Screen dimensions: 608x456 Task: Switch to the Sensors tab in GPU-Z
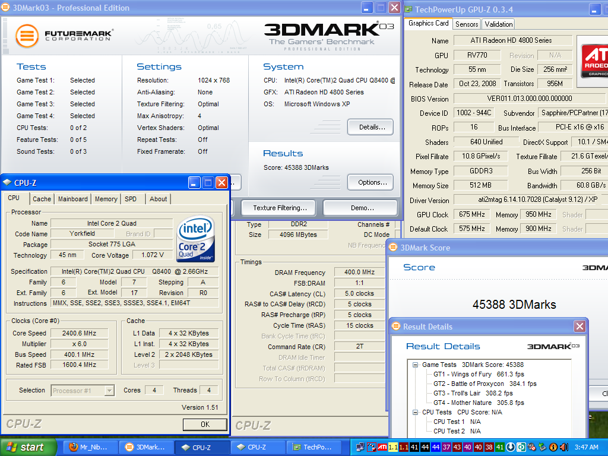click(467, 24)
